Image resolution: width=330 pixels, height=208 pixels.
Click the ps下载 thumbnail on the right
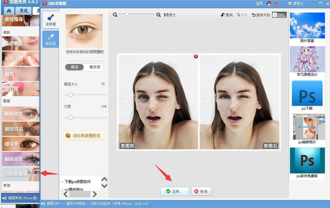pos(307,93)
